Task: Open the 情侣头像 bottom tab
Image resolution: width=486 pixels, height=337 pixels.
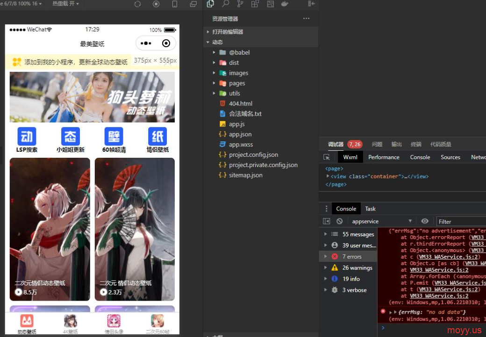Action: pos(114,324)
